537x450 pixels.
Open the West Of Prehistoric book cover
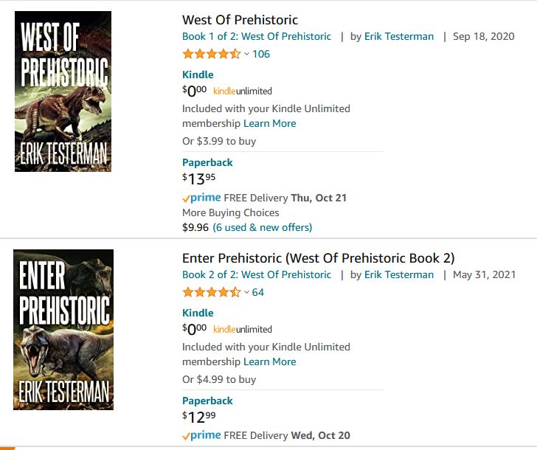point(63,91)
